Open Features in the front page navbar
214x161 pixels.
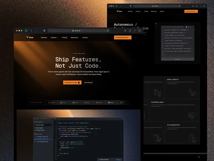pyautogui.click(x=44, y=38)
